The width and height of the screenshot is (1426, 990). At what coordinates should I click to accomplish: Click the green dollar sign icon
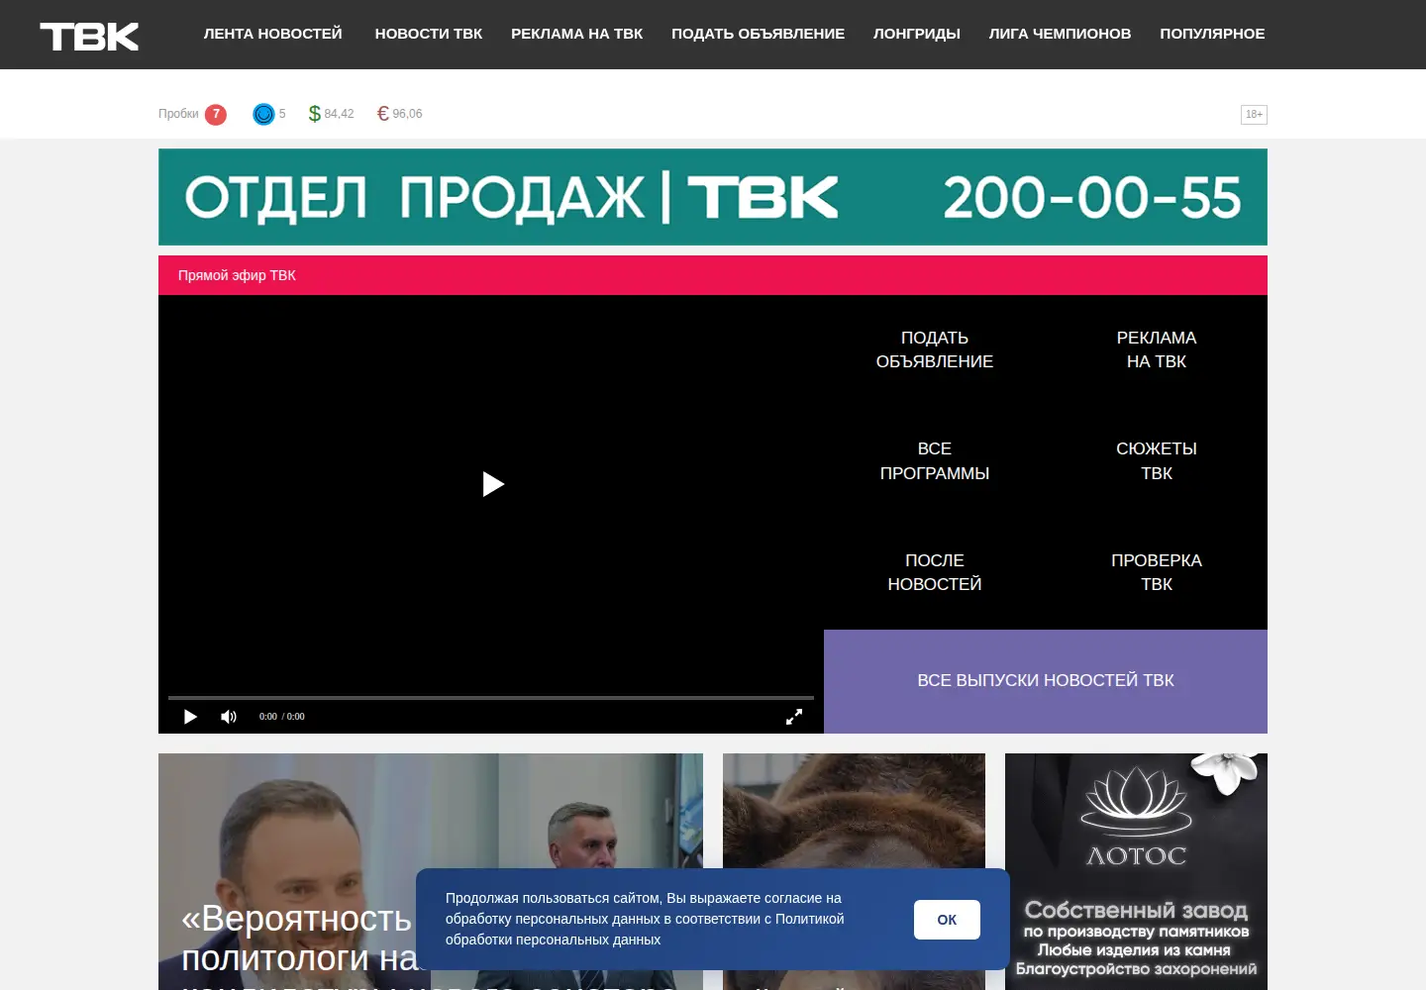(315, 114)
